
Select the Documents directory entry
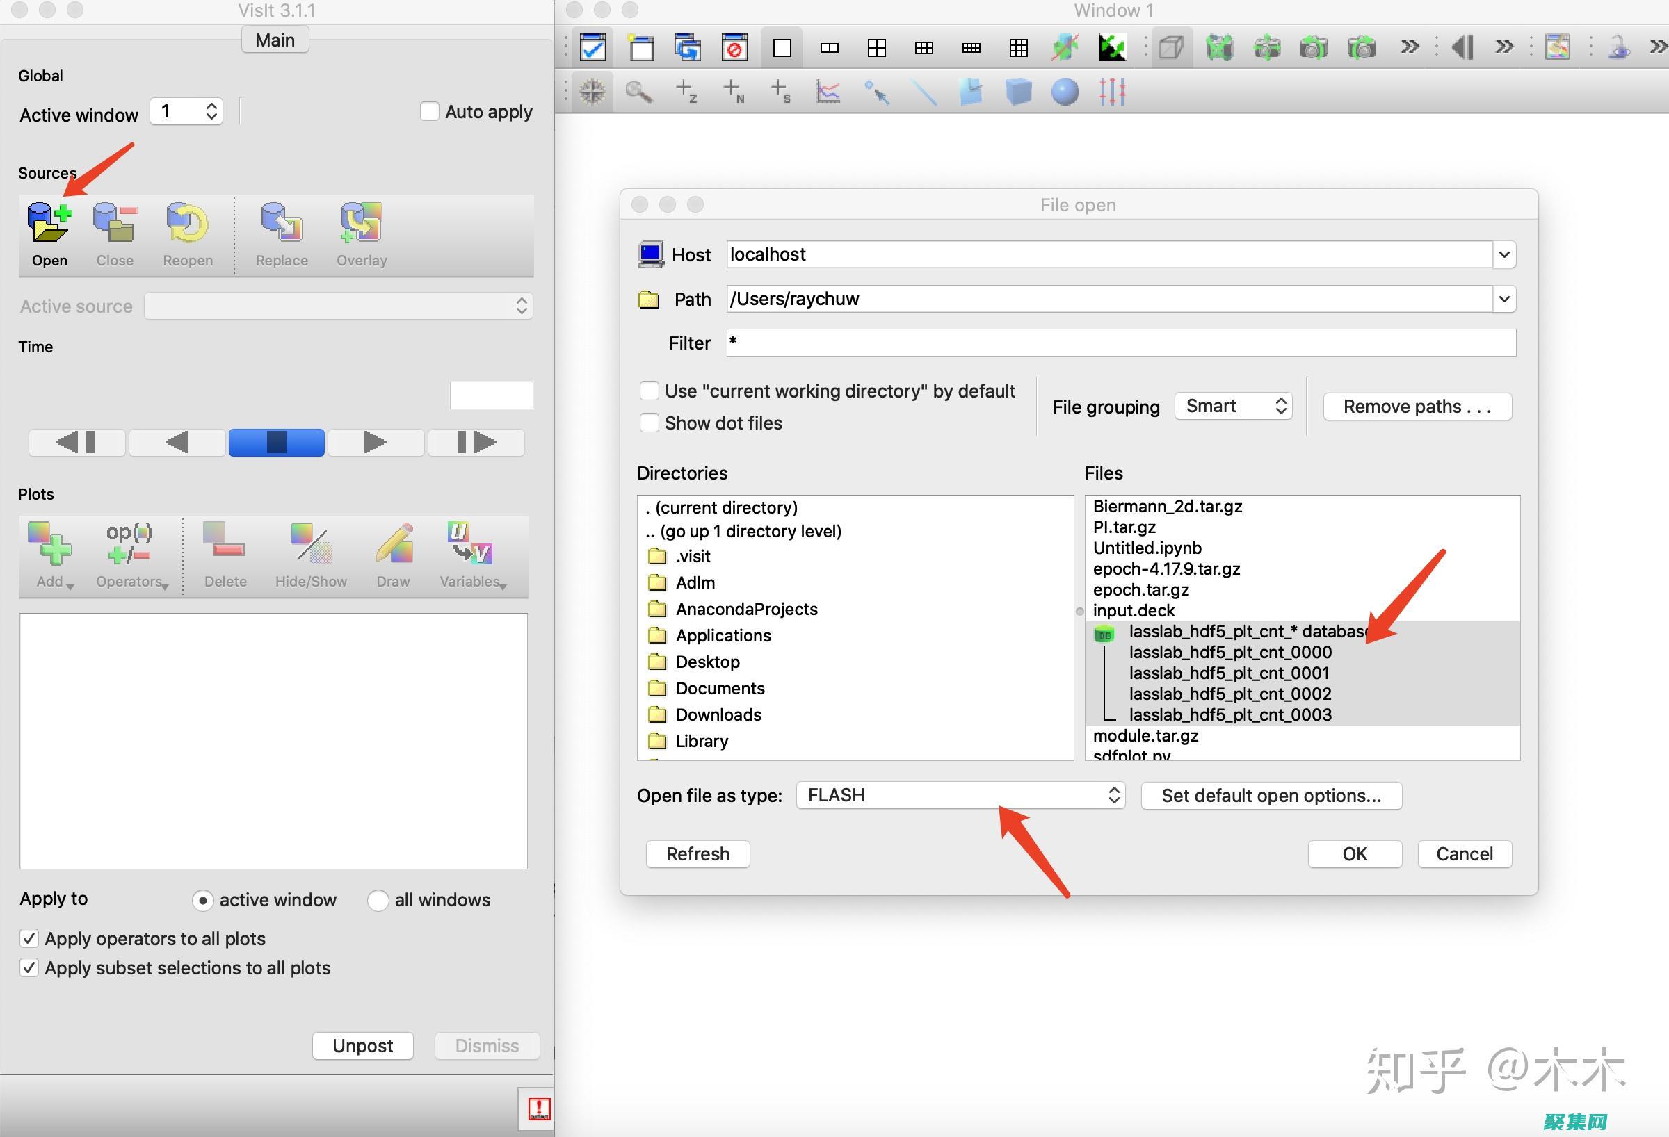[x=720, y=688]
